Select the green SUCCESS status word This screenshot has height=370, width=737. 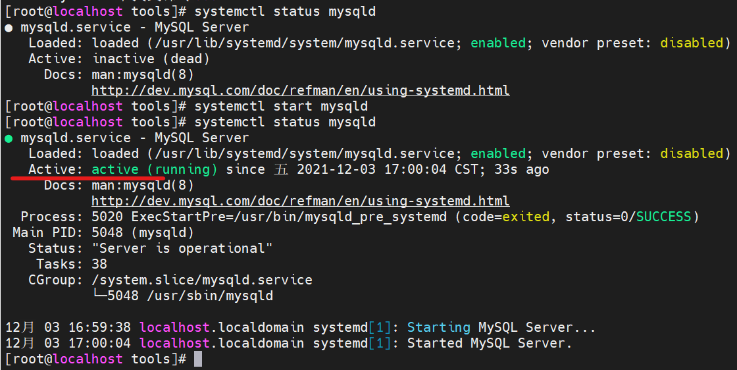tap(664, 217)
